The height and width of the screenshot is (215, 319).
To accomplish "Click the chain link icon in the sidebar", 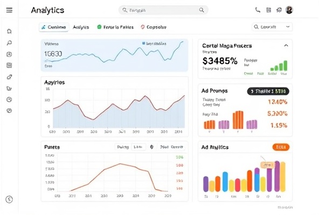I will pyautogui.click(x=9, y=77).
